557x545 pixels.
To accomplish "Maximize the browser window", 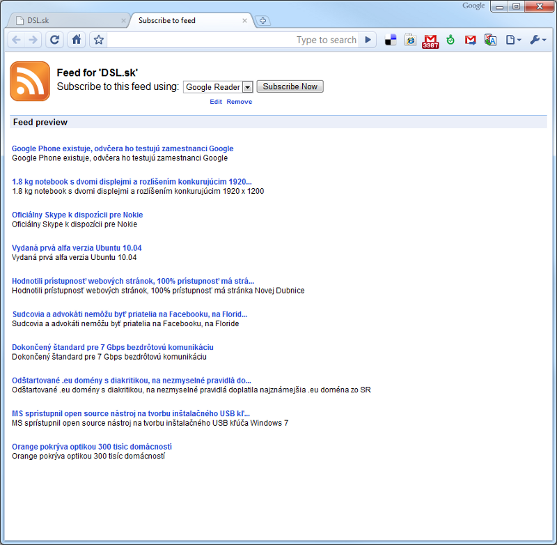I will tap(516, 6).
